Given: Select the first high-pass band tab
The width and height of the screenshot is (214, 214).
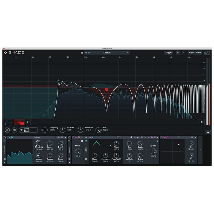Looking at the screenshot, I should (x=8, y=122).
